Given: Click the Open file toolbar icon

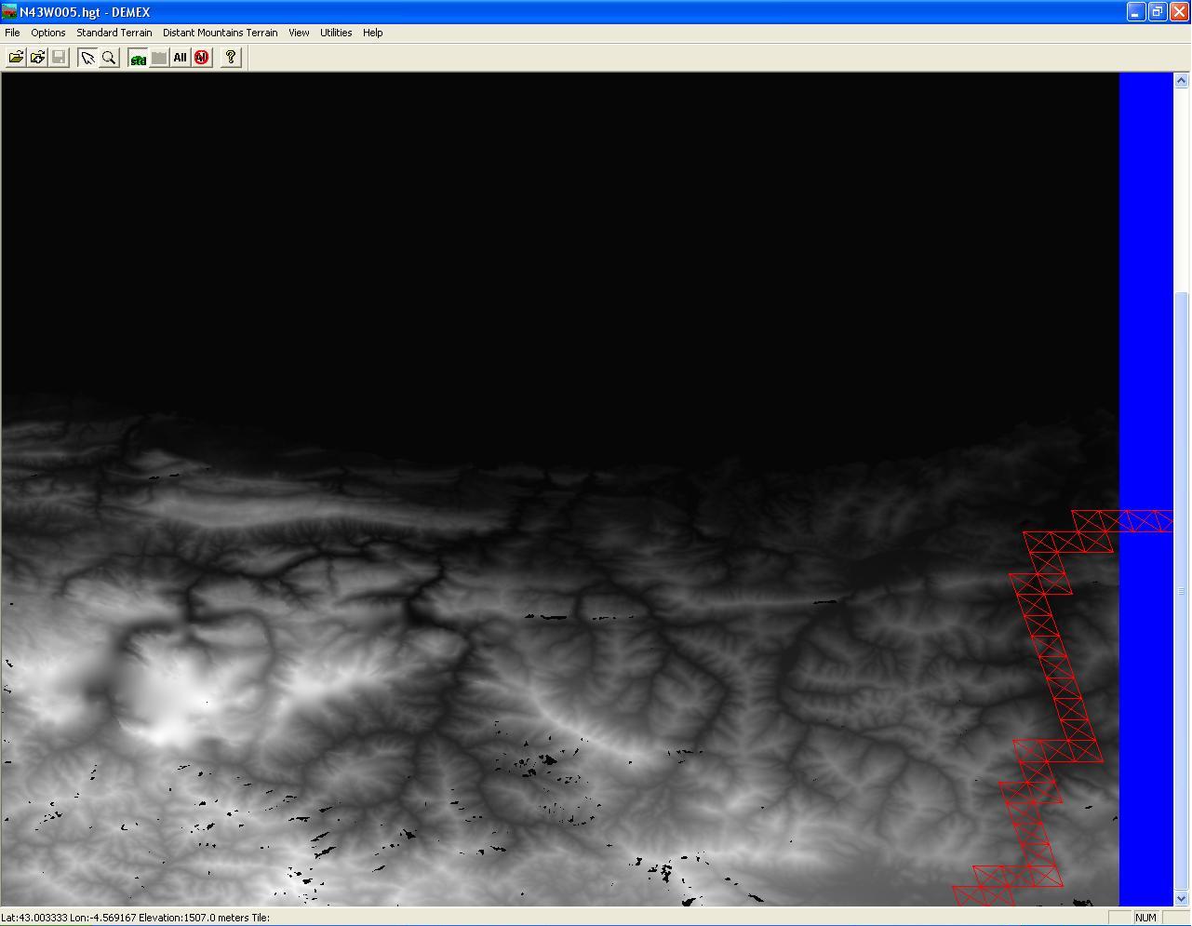Looking at the screenshot, I should coord(16,58).
